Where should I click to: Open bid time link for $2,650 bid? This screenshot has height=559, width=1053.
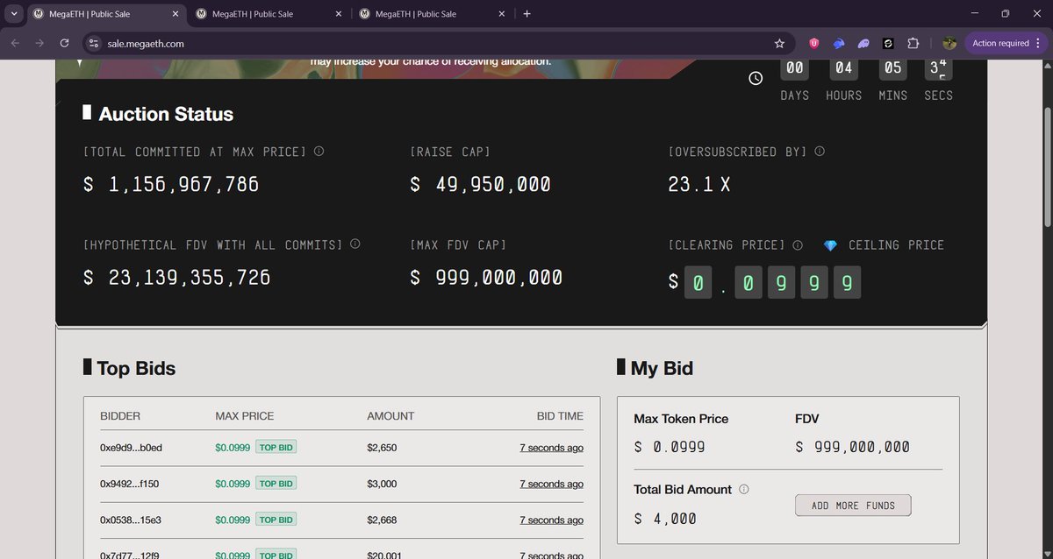(x=551, y=448)
